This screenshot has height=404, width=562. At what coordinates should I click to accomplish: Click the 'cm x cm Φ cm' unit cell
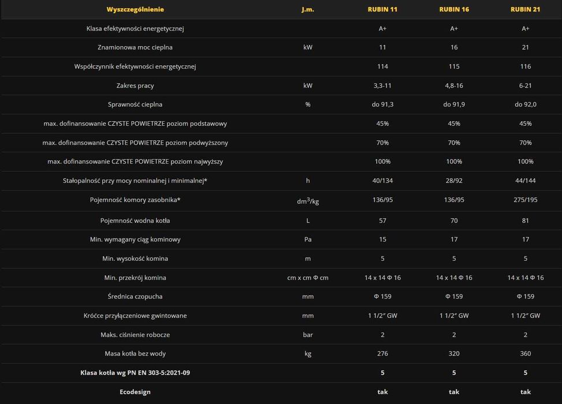click(x=307, y=278)
